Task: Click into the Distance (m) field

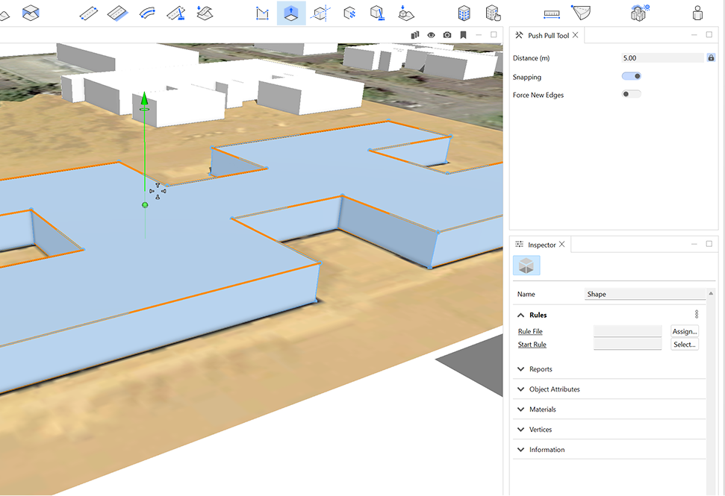Action: tap(662, 58)
